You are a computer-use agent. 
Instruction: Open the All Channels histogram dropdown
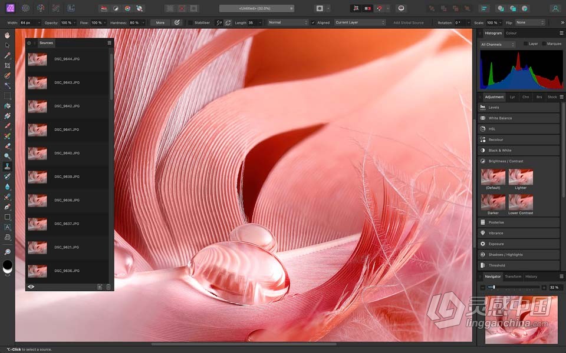(x=497, y=44)
